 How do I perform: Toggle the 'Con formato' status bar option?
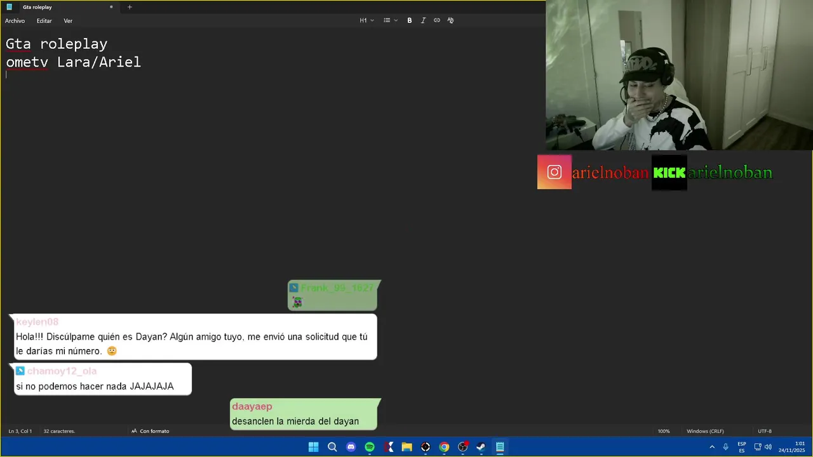click(151, 431)
